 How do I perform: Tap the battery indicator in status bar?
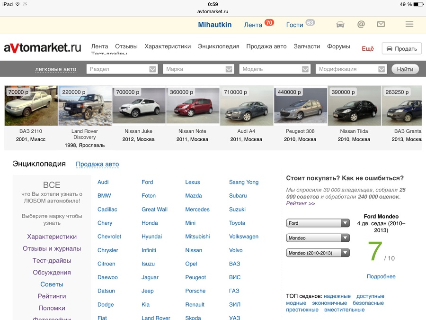pyautogui.click(x=418, y=4)
